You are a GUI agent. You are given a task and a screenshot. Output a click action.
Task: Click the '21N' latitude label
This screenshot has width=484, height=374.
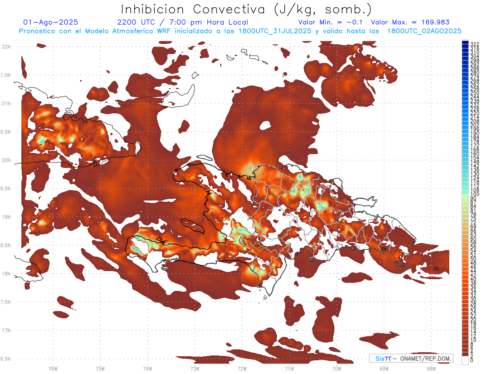point(6,104)
